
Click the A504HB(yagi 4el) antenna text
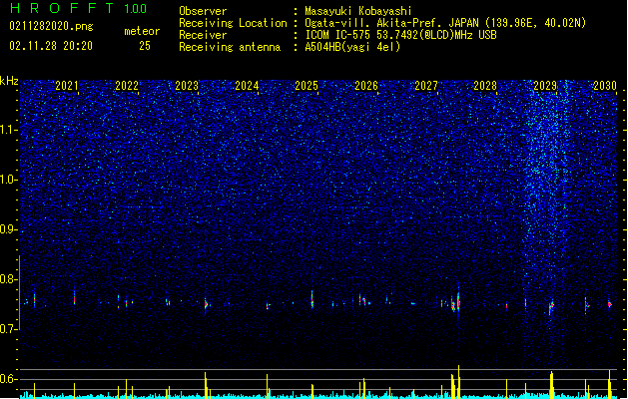[352, 47]
